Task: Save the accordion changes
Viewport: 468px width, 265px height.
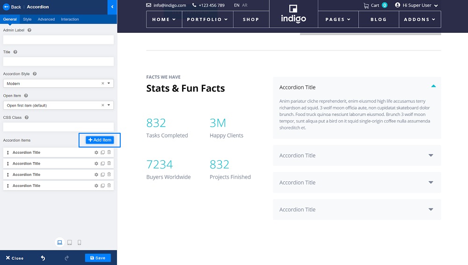Action: (x=98, y=258)
